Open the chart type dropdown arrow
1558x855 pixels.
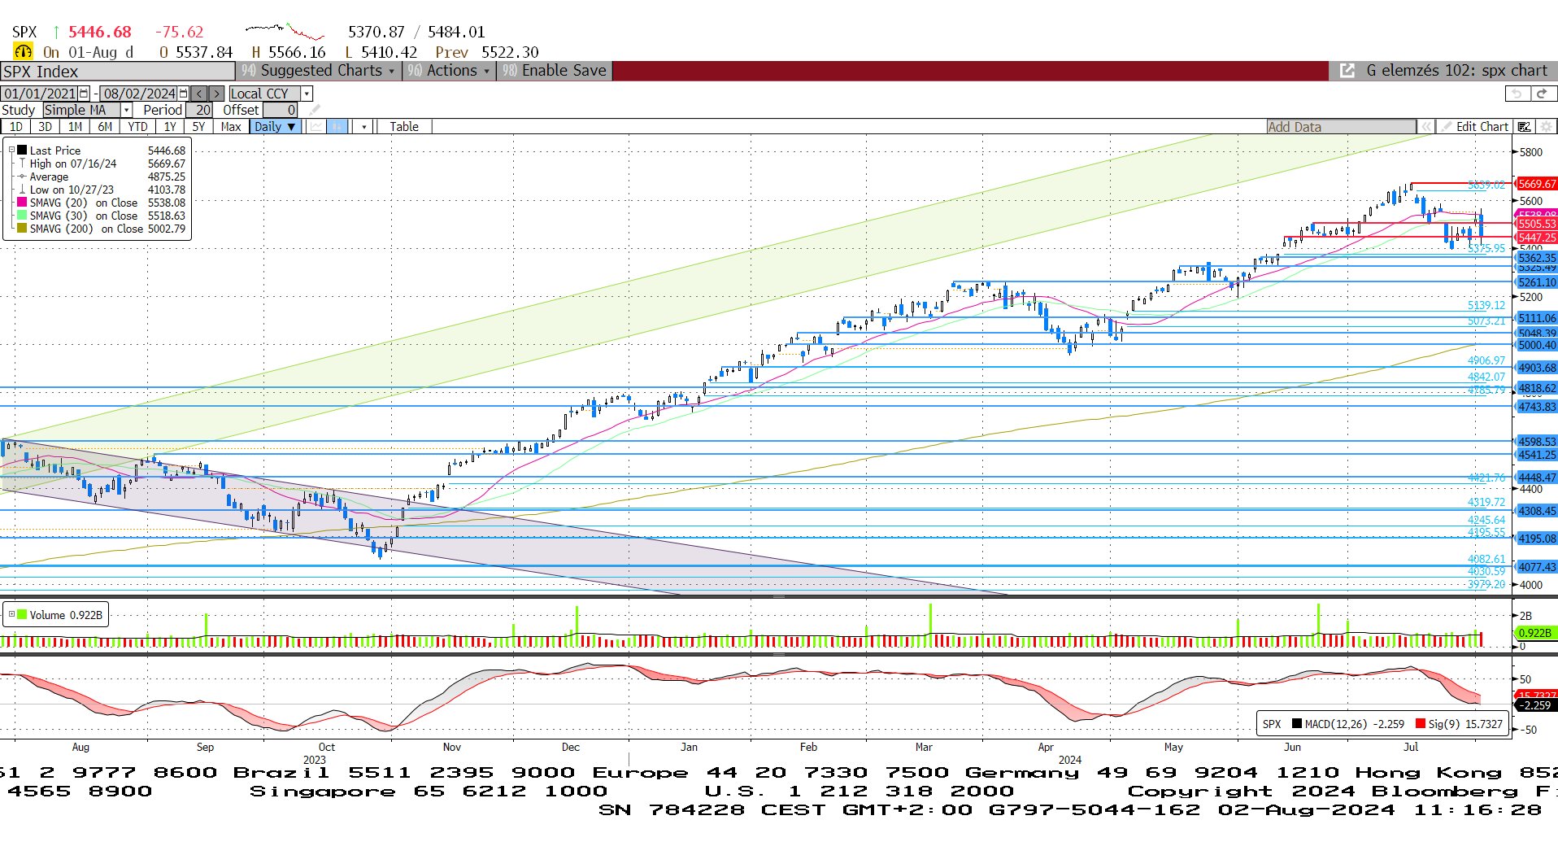364,126
